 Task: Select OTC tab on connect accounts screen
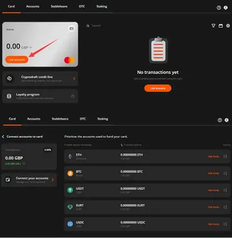coord(83,119)
